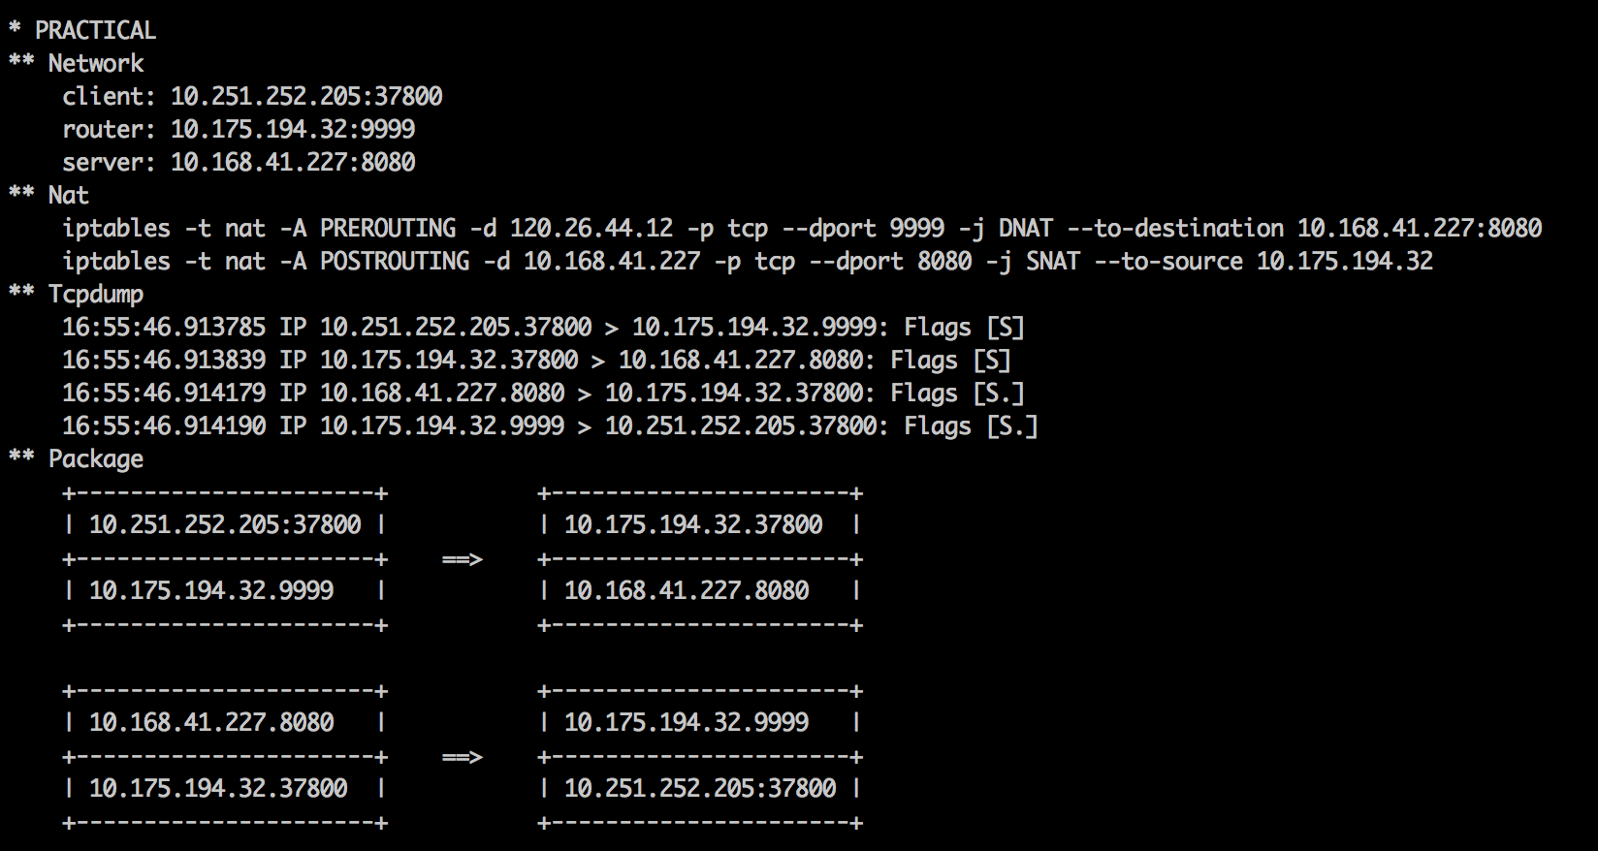Click the router: 10.175.194.32:9999 line
The image size is (1598, 851).
pos(240,129)
